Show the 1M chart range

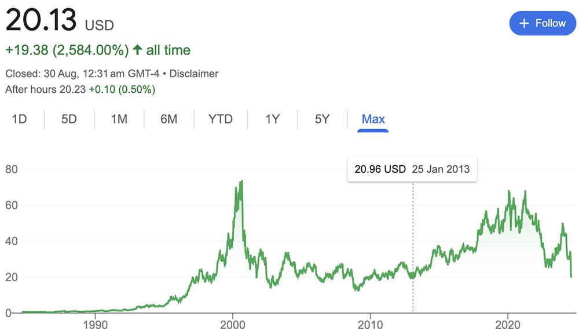[119, 119]
